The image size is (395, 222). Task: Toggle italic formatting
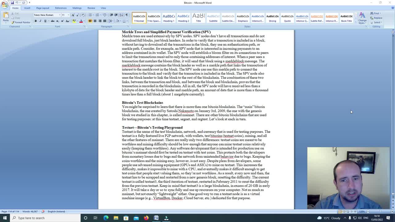(40, 21)
